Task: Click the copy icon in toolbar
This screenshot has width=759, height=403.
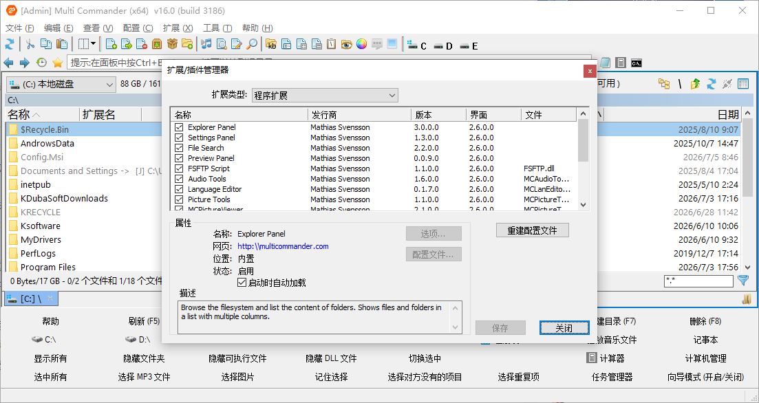Action: [46, 45]
